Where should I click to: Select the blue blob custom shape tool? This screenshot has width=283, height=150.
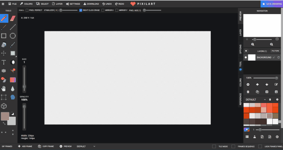pyautogui.click(x=13, y=97)
